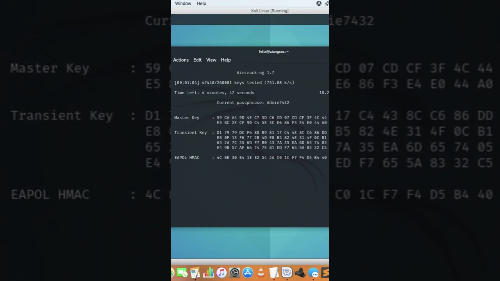500x281 pixels.
Task: Open FaceTime from the dock
Action: [182, 272]
